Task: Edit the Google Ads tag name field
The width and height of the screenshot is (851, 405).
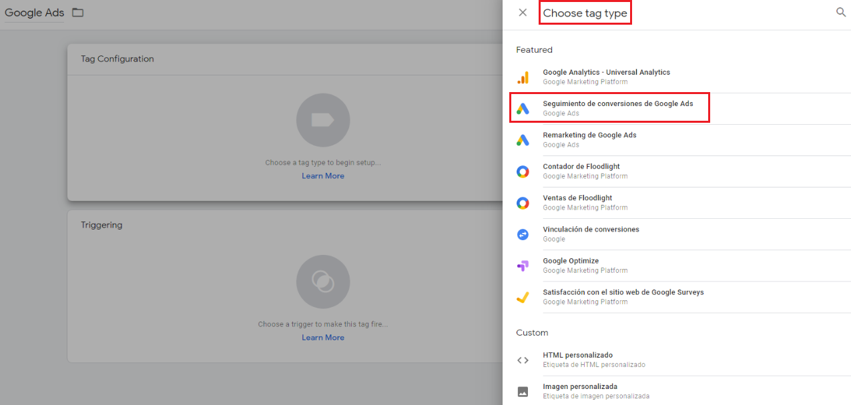Action: [x=34, y=13]
